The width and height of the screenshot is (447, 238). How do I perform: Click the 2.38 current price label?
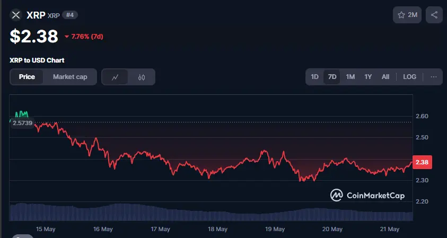[x=422, y=162]
